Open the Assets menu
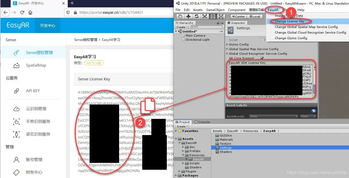The height and width of the screenshot is (178, 349). pyautogui.click(x=198, y=10)
